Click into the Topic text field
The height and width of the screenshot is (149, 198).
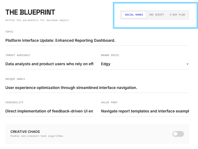pos(97,40)
